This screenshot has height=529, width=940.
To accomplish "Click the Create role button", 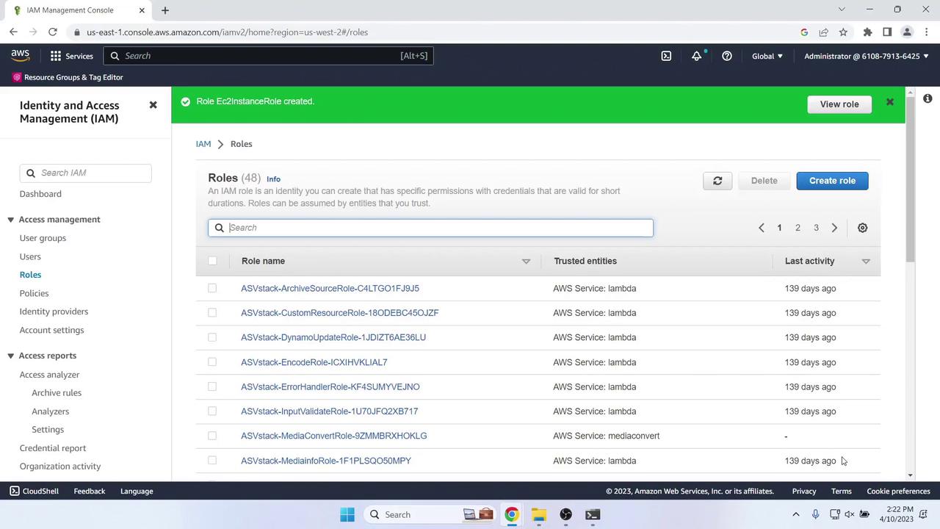I will [832, 181].
